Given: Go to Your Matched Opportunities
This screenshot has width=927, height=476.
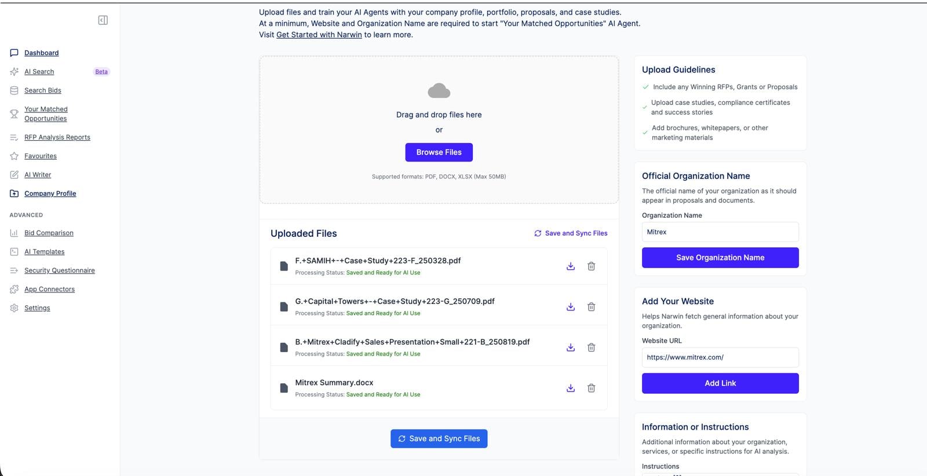Looking at the screenshot, I should pos(46,113).
